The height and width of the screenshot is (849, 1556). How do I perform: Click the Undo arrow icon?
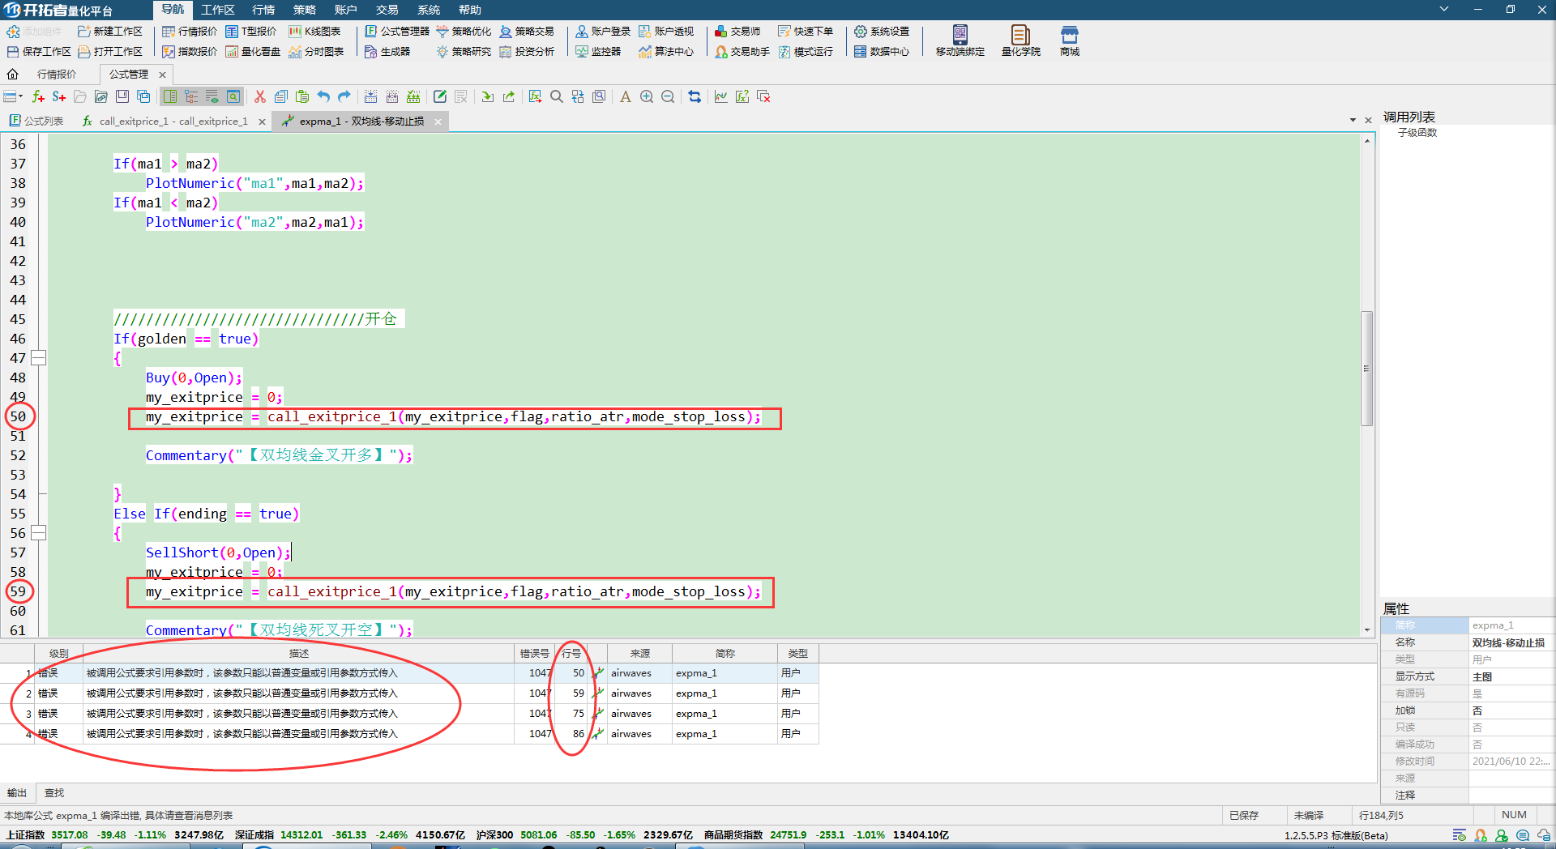[x=323, y=96]
